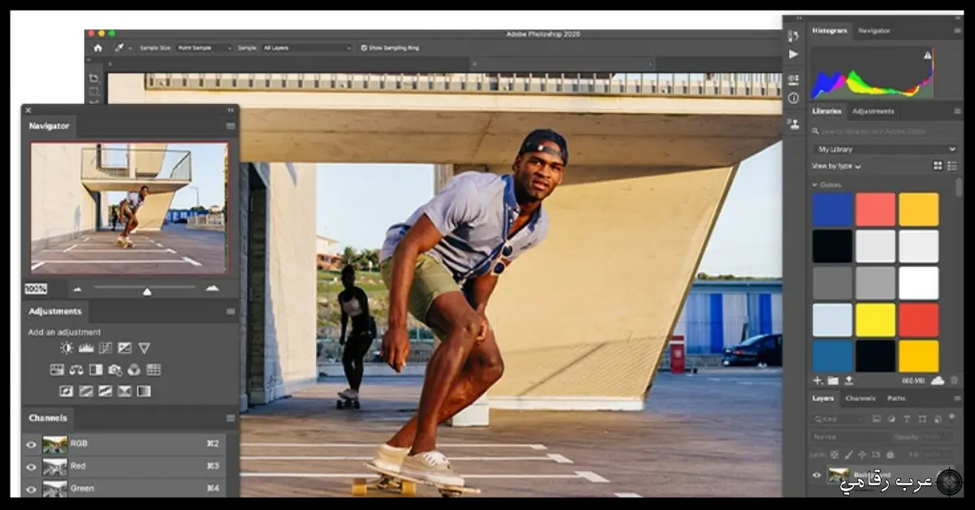
Task: Add a Photo Filter adjustment
Action: (115, 370)
